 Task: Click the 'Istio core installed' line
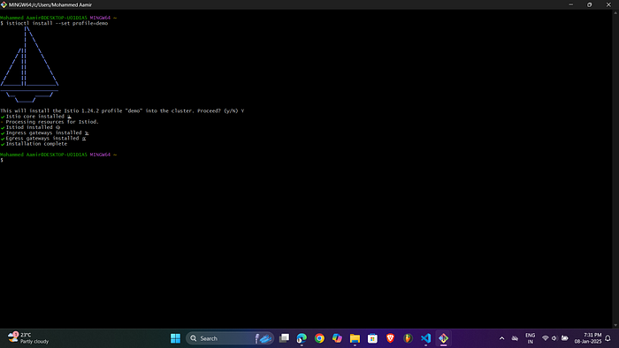point(36,117)
